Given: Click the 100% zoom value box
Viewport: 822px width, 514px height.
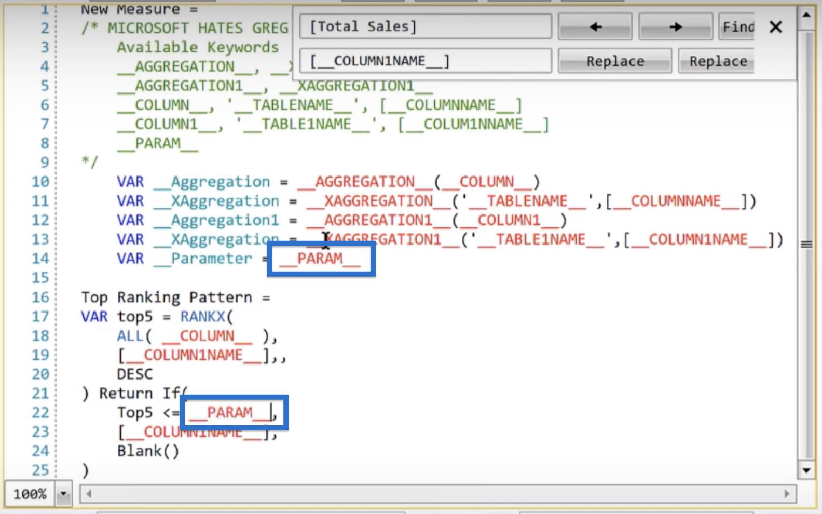Looking at the screenshot, I should tap(30, 494).
